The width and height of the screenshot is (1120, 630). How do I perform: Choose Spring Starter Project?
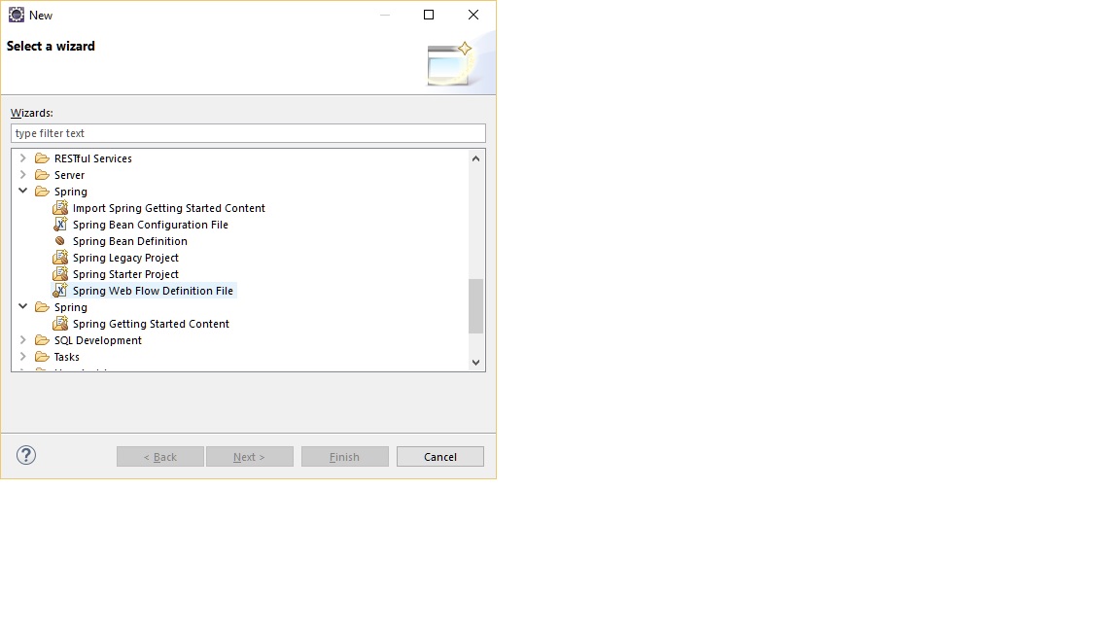pyautogui.click(x=125, y=273)
